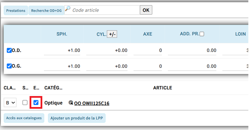This screenshot has width=249, height=130.
Task: Open the Prestations button
Action: click(x=16, y=10)
